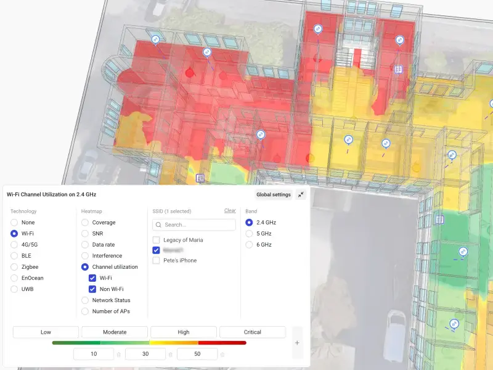Switch technology to BLE
The width and height of the screenshot is (493, 370).
(14, 256)
